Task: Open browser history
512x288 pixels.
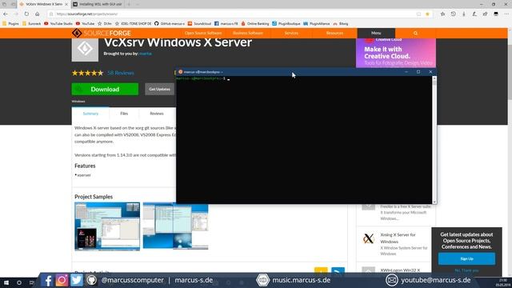Action: point(454,14)
